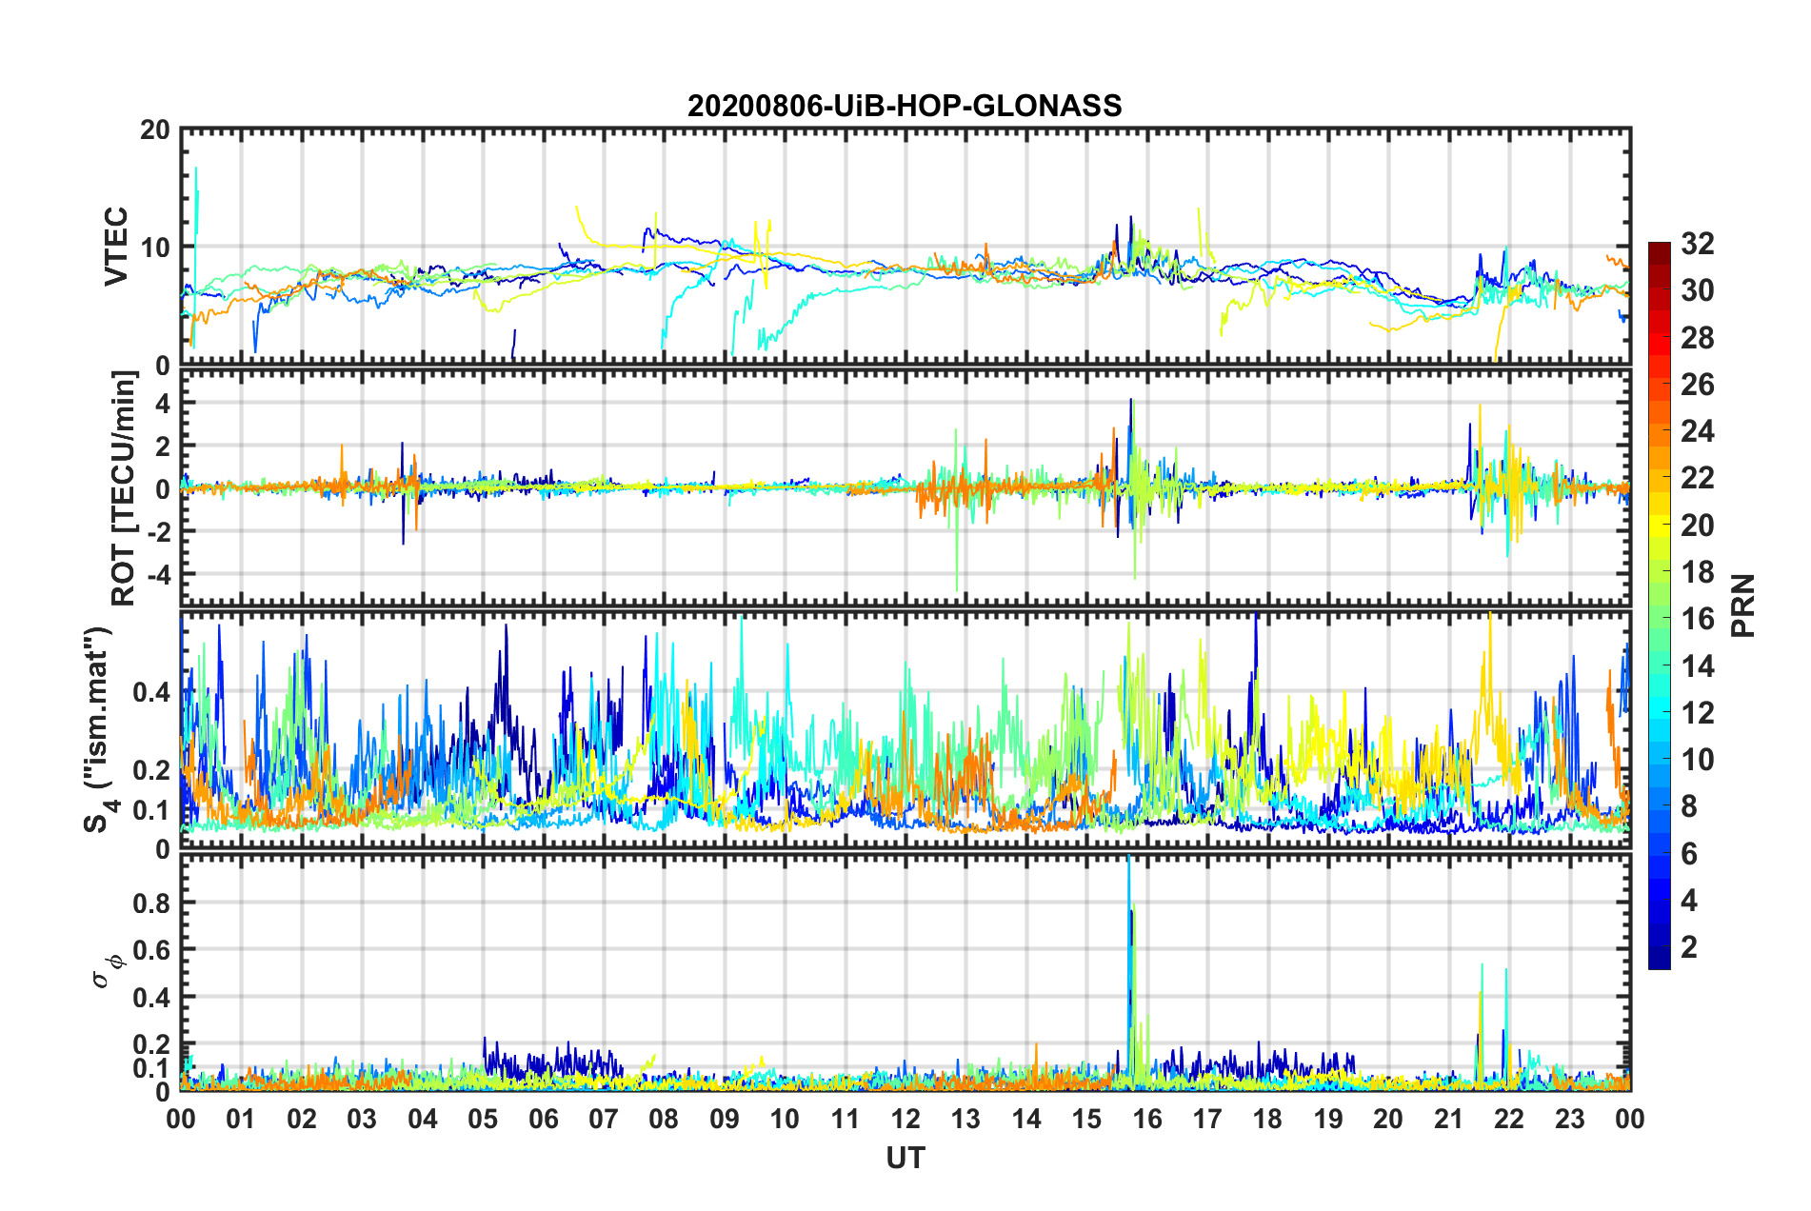Select the sigma-phi axis tick 0.6
The image size is (1811, 1211).
(x=151, y=950)
